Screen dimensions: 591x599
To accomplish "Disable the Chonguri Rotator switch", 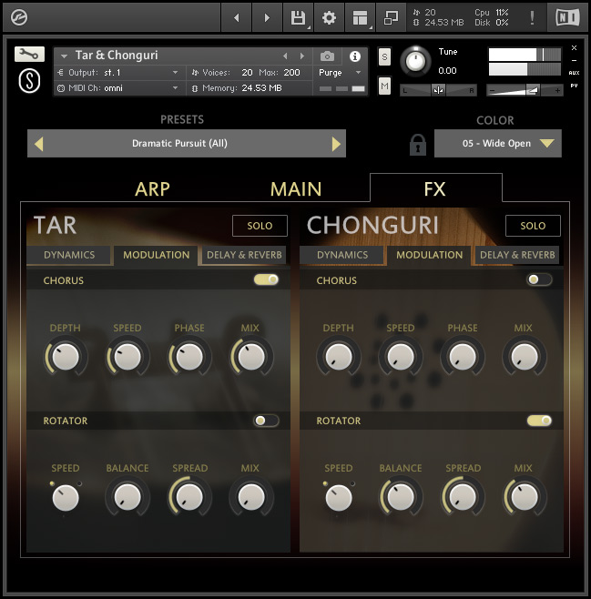I will [539, 421].
